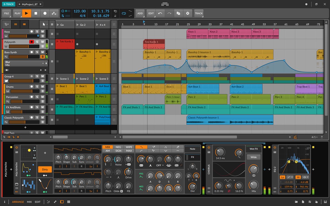This screenshot has height=206, width=330.
Task: Open the FILE menu
Action: 7,13
